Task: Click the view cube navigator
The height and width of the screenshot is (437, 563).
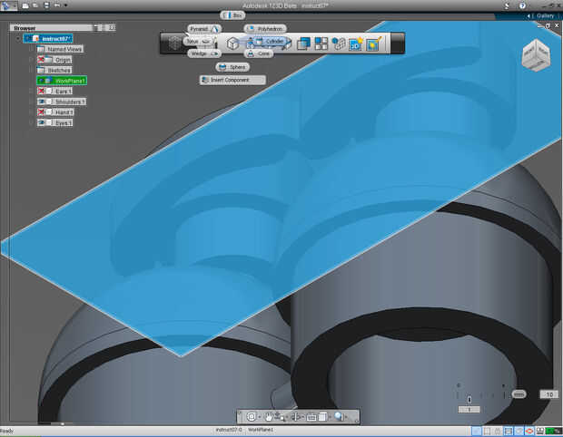Action: [x=536, y=54]
